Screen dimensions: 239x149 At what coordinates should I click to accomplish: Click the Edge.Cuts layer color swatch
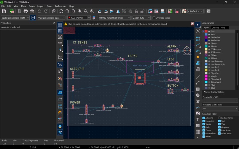point(206,73)
